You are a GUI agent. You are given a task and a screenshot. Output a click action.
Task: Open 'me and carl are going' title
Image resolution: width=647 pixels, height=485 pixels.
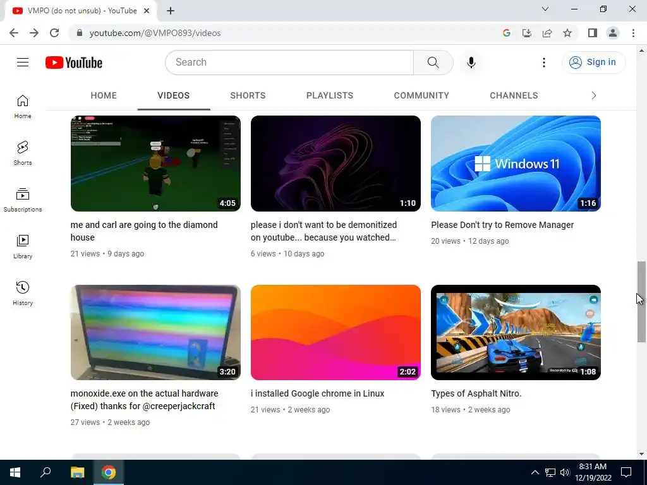(144, 231)
